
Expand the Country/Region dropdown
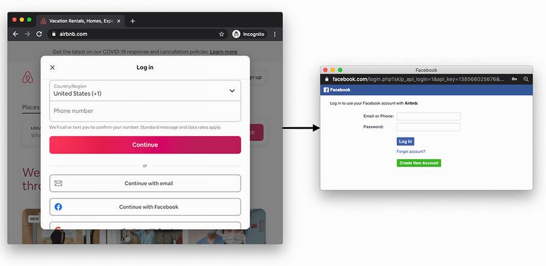click(x=145, y=90)
